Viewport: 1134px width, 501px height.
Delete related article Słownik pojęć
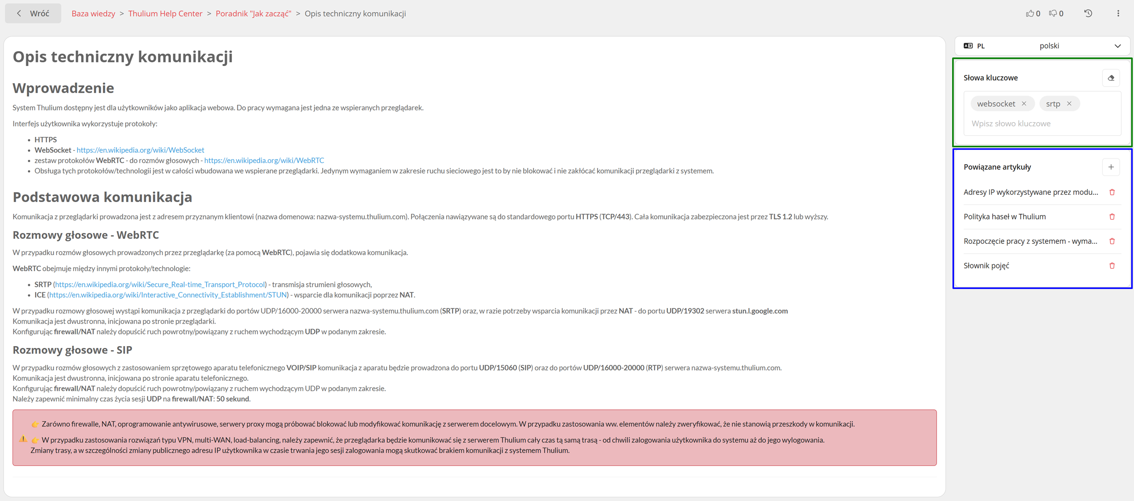coord(1112,266)
